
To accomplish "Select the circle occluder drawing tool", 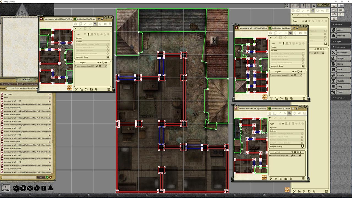I will (x=90, y=28).
